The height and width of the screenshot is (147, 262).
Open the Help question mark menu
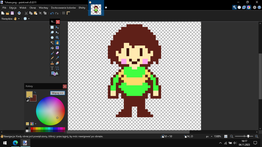(259, 7)
